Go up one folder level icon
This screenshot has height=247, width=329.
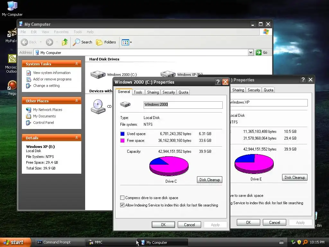click(65, 42)
